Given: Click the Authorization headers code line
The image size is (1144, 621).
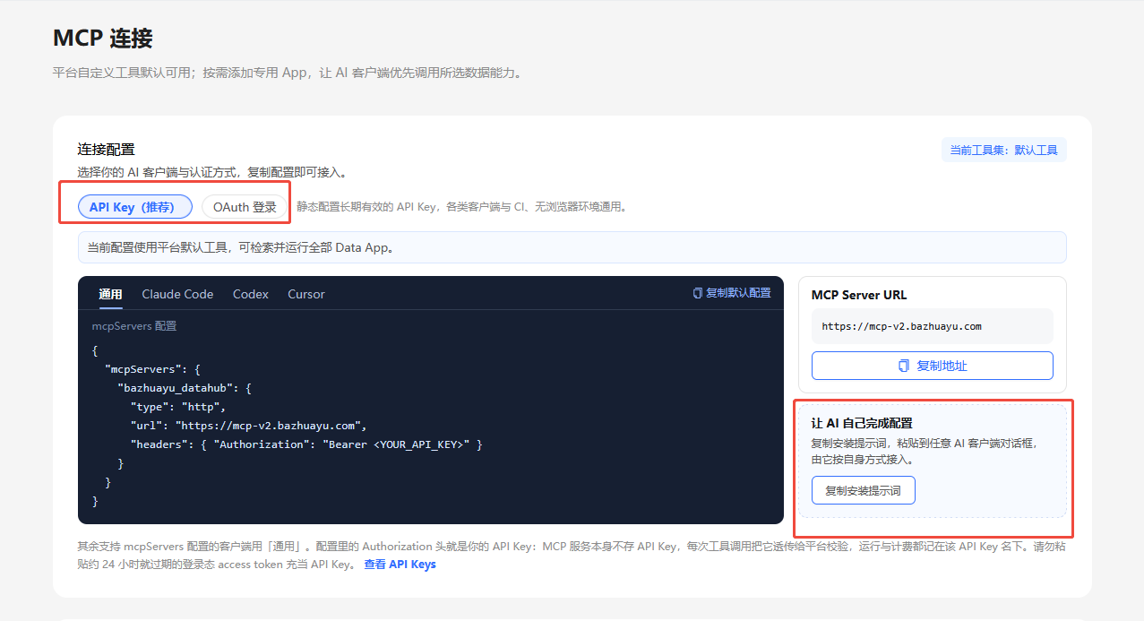Looking at the screenshot, I should coord(306,444).
